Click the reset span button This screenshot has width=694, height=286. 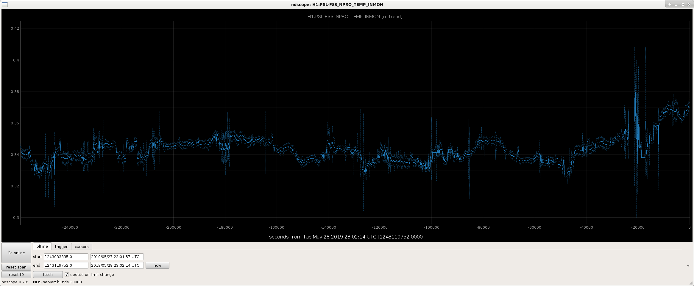point(16,267)
